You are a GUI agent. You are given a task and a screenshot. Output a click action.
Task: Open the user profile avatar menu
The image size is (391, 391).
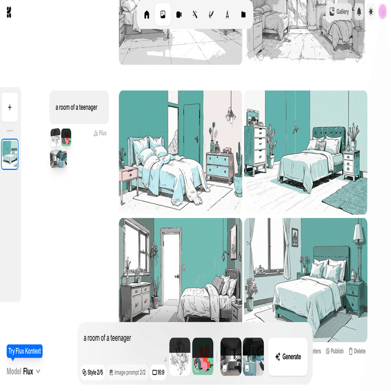pyautogui.click(x=383, y=12)
